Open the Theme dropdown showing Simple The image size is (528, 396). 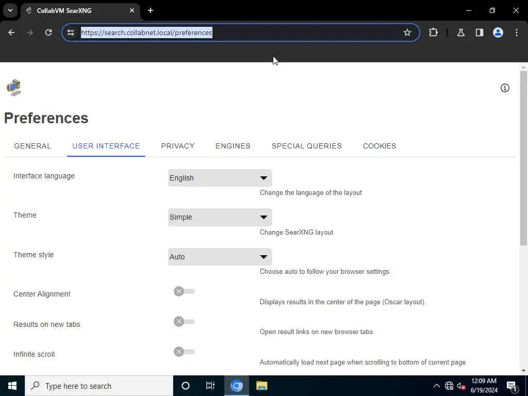pos(220,217)
